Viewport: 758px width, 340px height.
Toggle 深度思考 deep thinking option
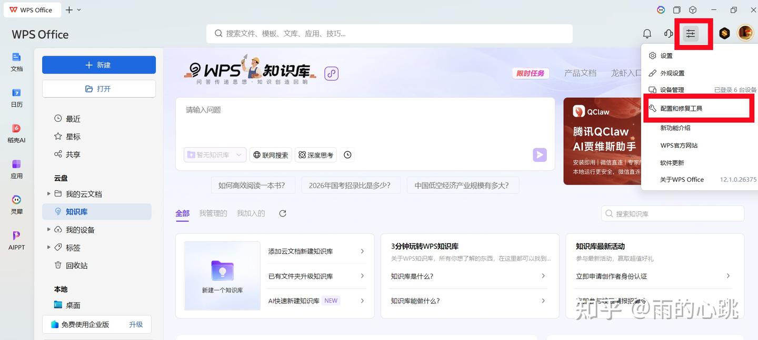pyautogui.click(x=316, y=155)
